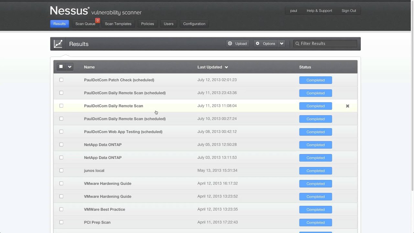
Task: Click the Results chart icon in header
Action: click(58, 44)
